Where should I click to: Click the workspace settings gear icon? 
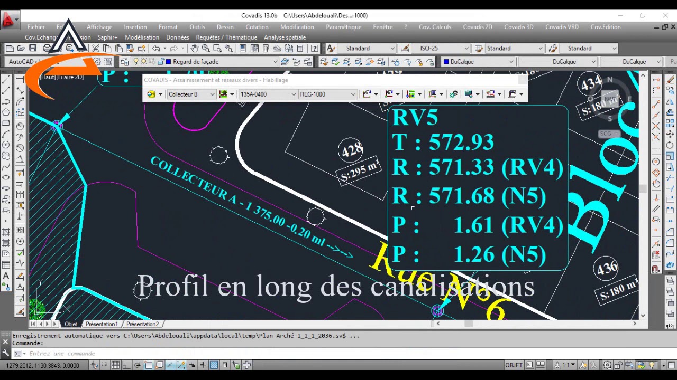[97, 62]
